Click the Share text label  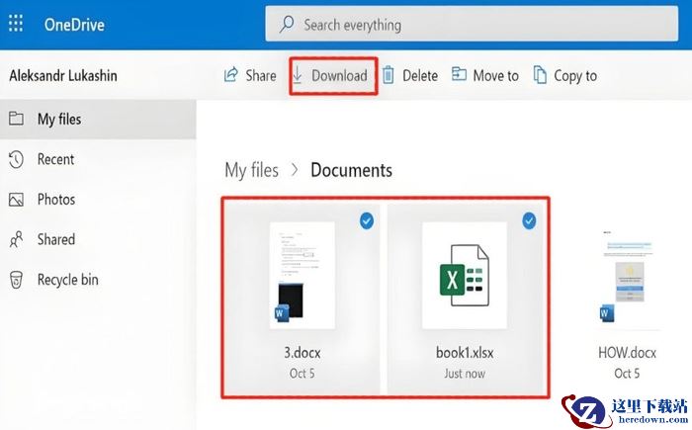point(261,75)
